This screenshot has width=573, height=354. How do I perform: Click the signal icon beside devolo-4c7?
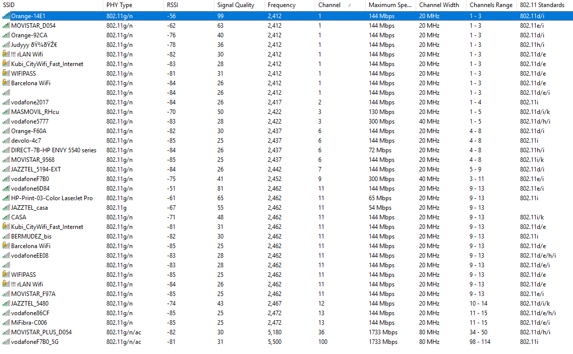point(6,140)
